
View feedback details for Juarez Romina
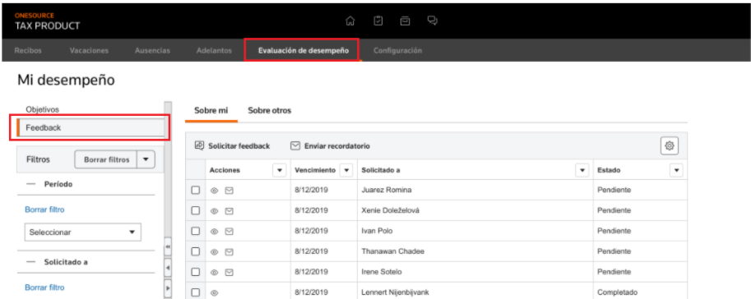[215, 191]
